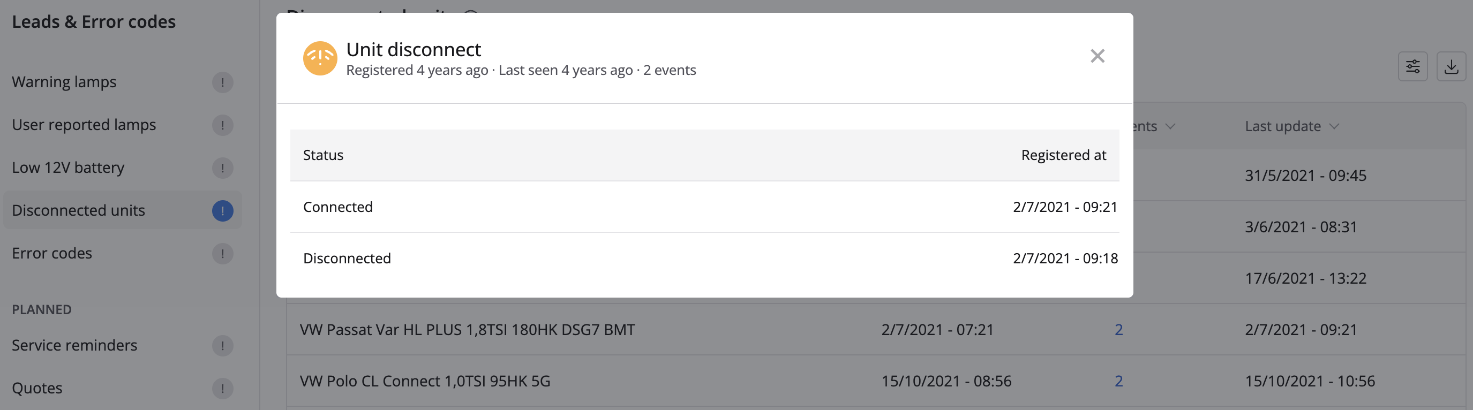
Task: Sort by Last update column chevron
Action: click(x=1334, y=126)
